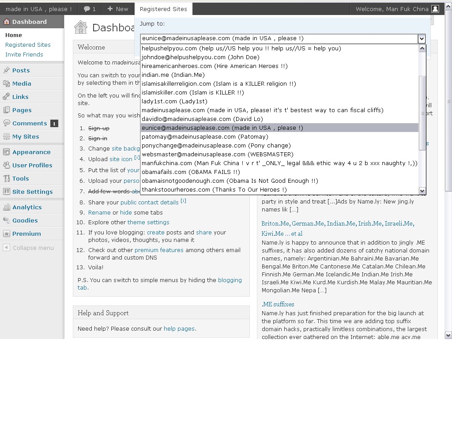Viewport: 452px width, 441px height.
Task: Select Home in the Dashboard submenu
Action: click(14, 35)
